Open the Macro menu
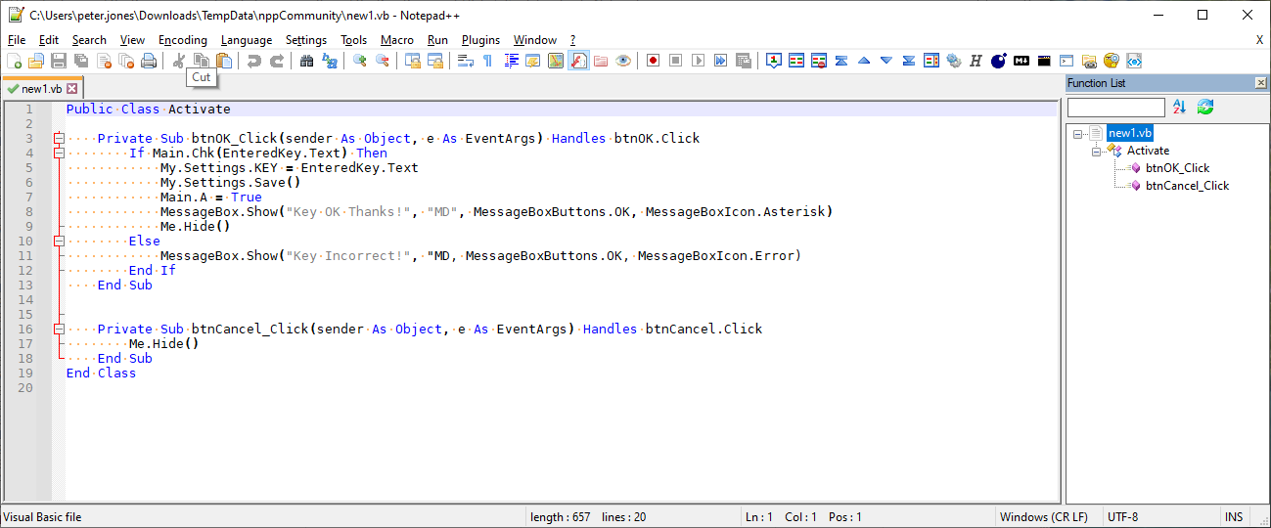Image resolution: width=1271 pixels, height=528 pixels. pos(397,40)
